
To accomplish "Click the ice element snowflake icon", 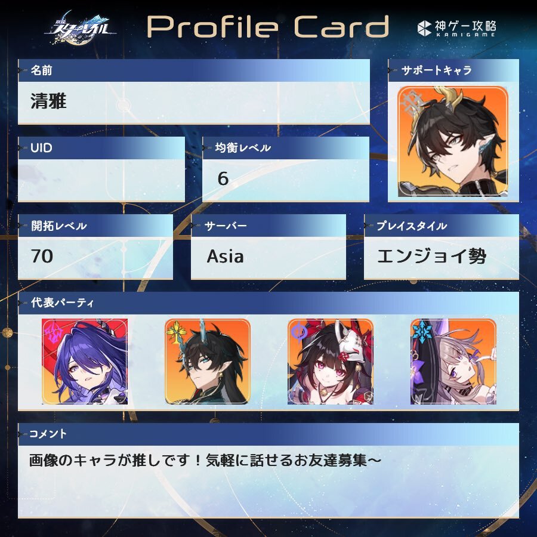I will tap(421, 331).
